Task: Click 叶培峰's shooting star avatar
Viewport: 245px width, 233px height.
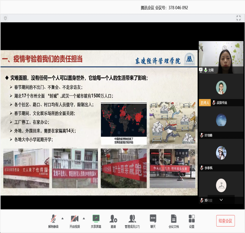Action: tap(221, 120)
